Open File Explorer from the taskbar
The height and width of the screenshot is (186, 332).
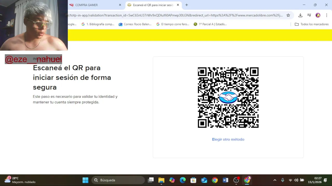[x=161, y=180]
